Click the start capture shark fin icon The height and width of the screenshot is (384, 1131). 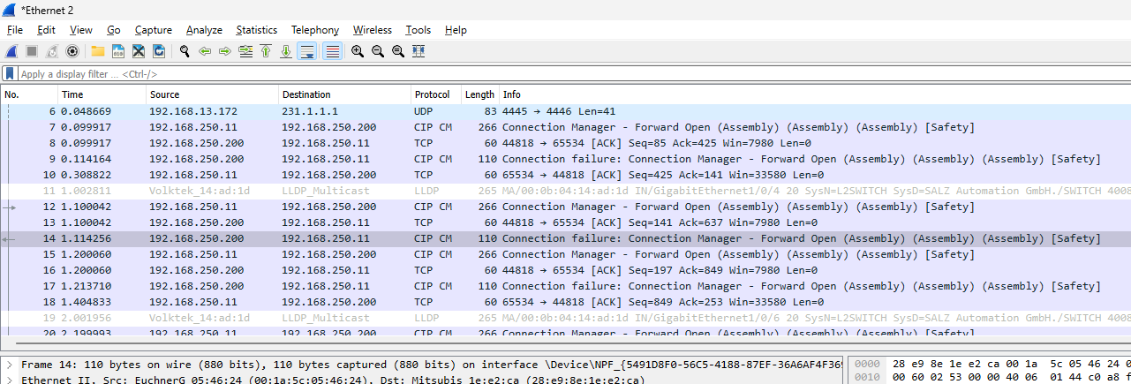11,52
